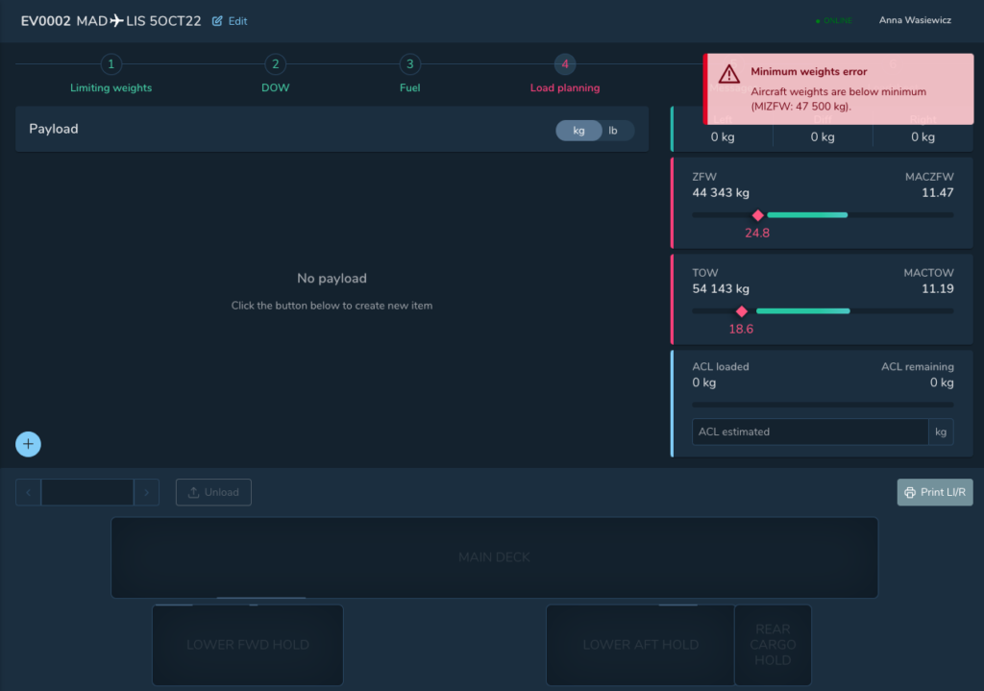Click the TOW green range bar
This screenshot has width=984, height=691.
point(802,311)
